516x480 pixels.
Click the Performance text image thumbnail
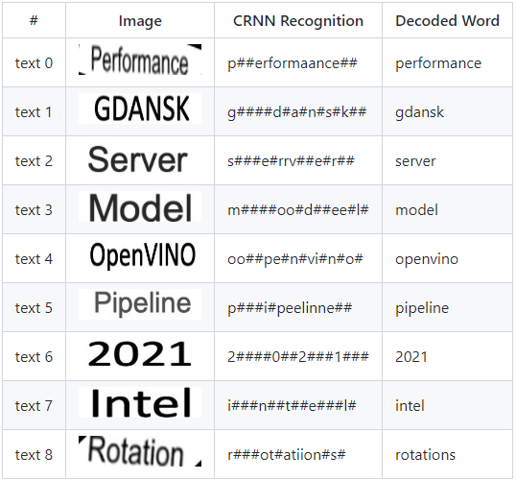pos(140,60)
